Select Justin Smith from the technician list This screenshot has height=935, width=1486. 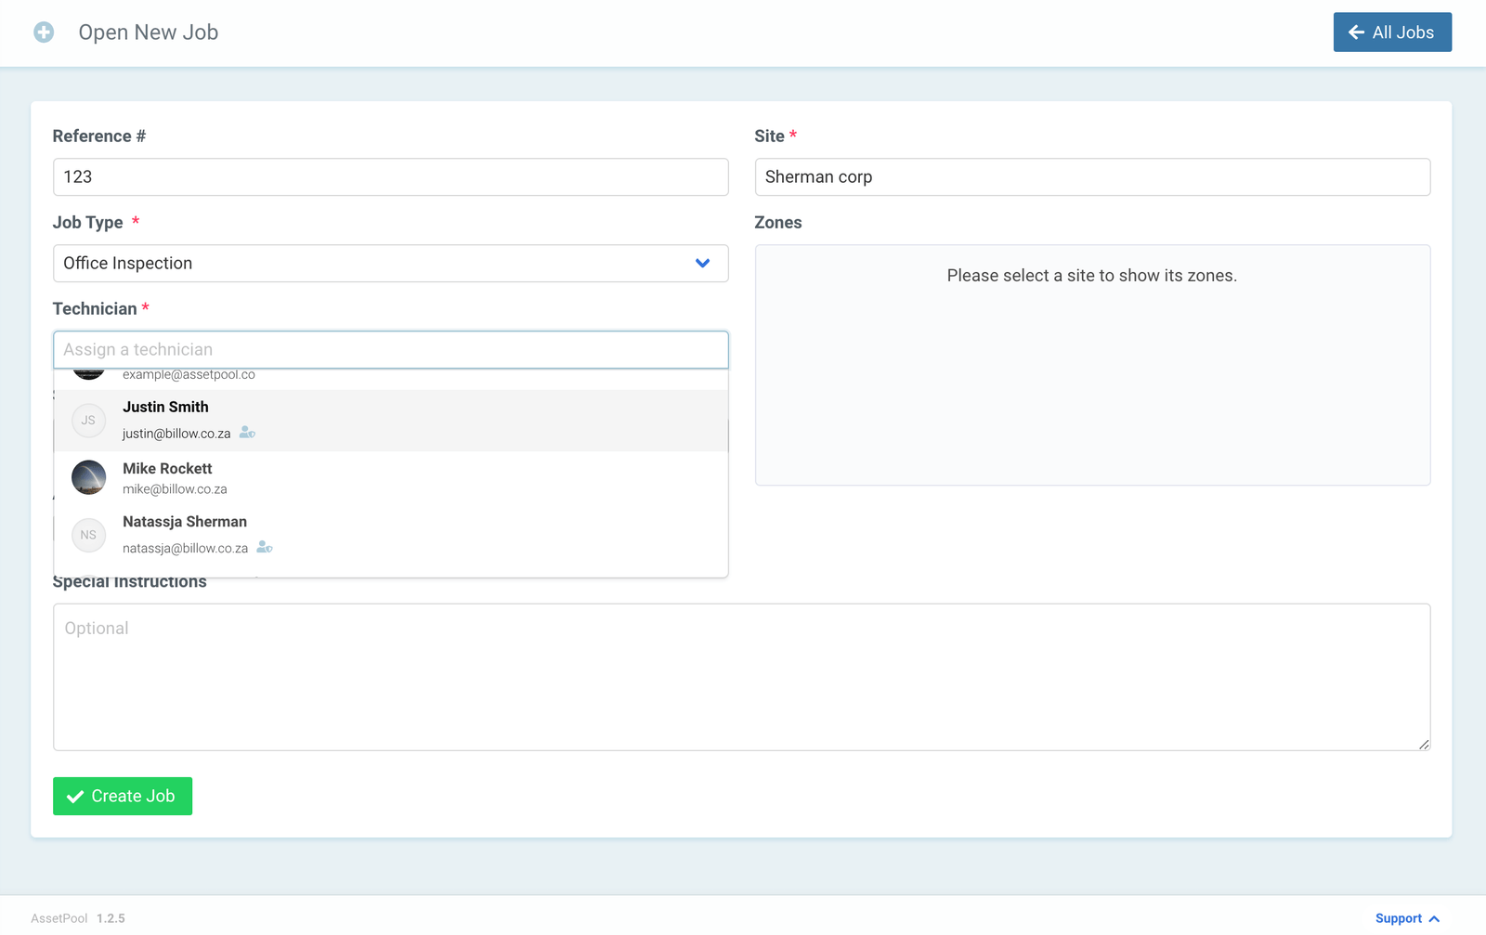[x=390, y=421]
